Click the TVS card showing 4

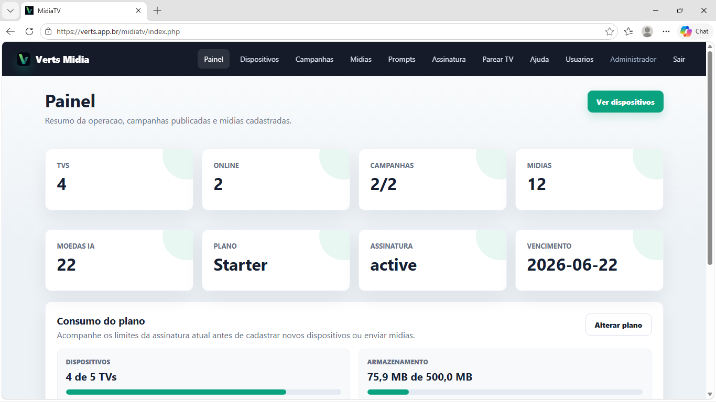click(119, 180)
